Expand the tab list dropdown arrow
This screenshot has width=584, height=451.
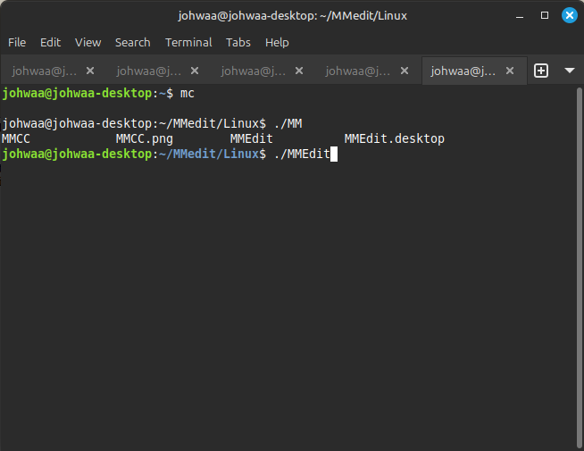569,71
